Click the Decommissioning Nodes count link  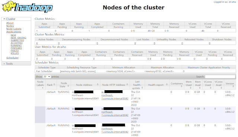click(59, 43)
